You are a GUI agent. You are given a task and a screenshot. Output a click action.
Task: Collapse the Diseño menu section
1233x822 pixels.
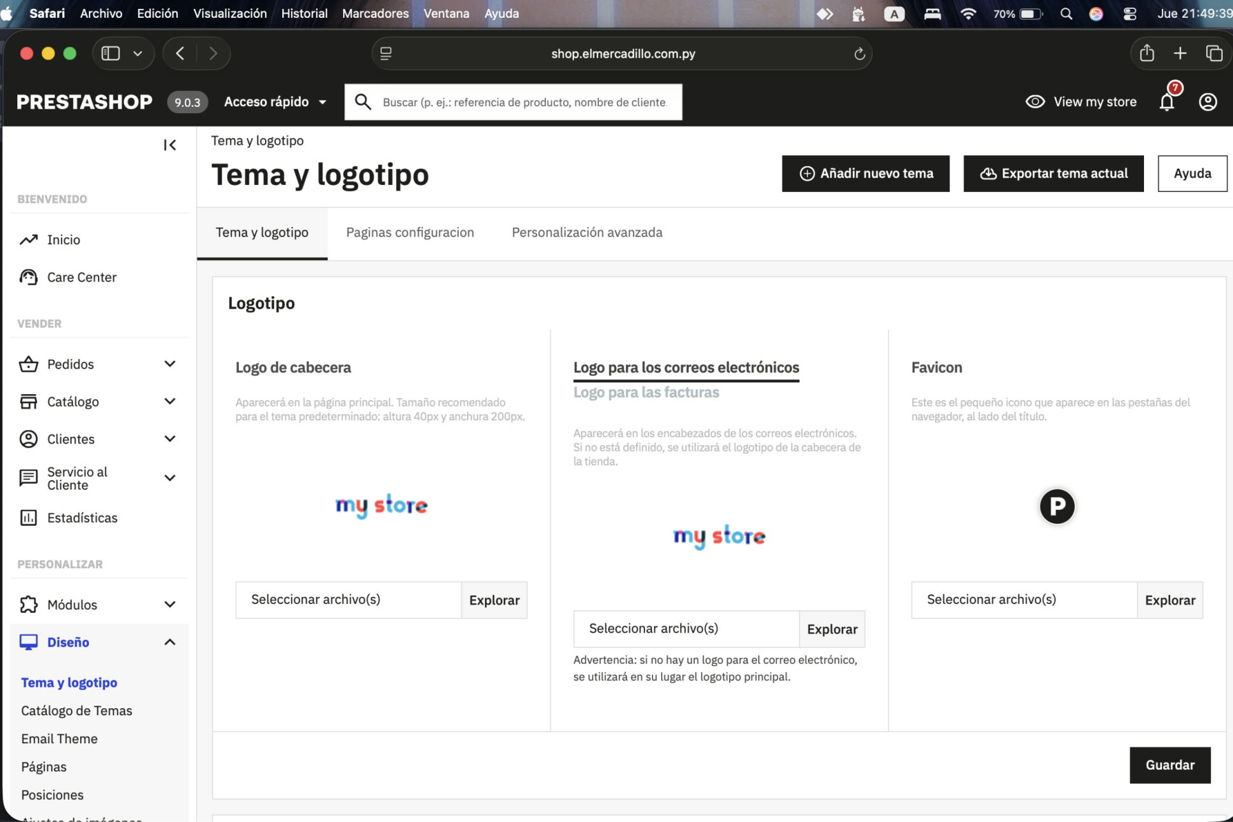coord(170,642)
